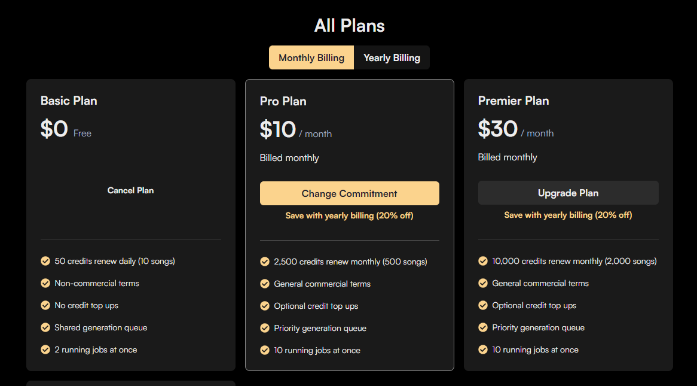The image size is (697, 386).
Task: Open Pro Plan's Save with yearly billing link
Action: coord(349,215)
